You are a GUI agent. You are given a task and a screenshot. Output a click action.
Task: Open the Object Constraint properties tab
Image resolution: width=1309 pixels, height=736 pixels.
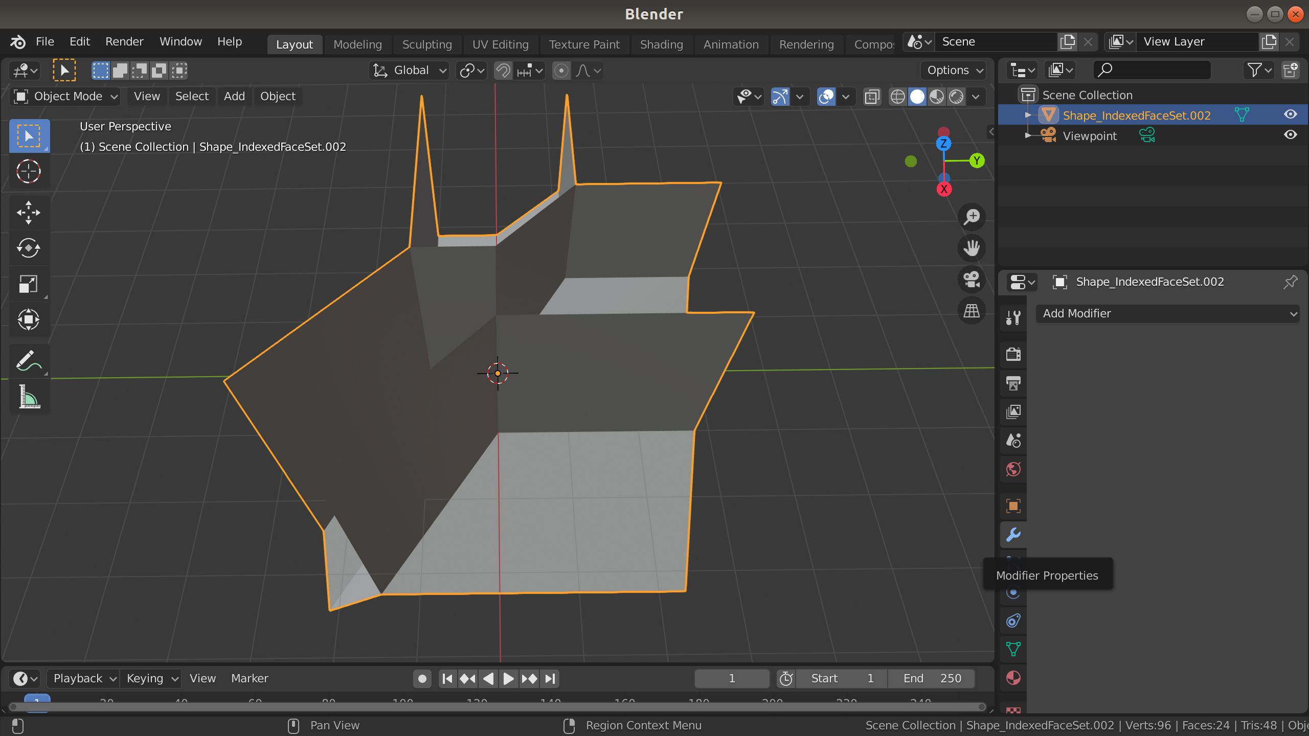pos(1013,620)
